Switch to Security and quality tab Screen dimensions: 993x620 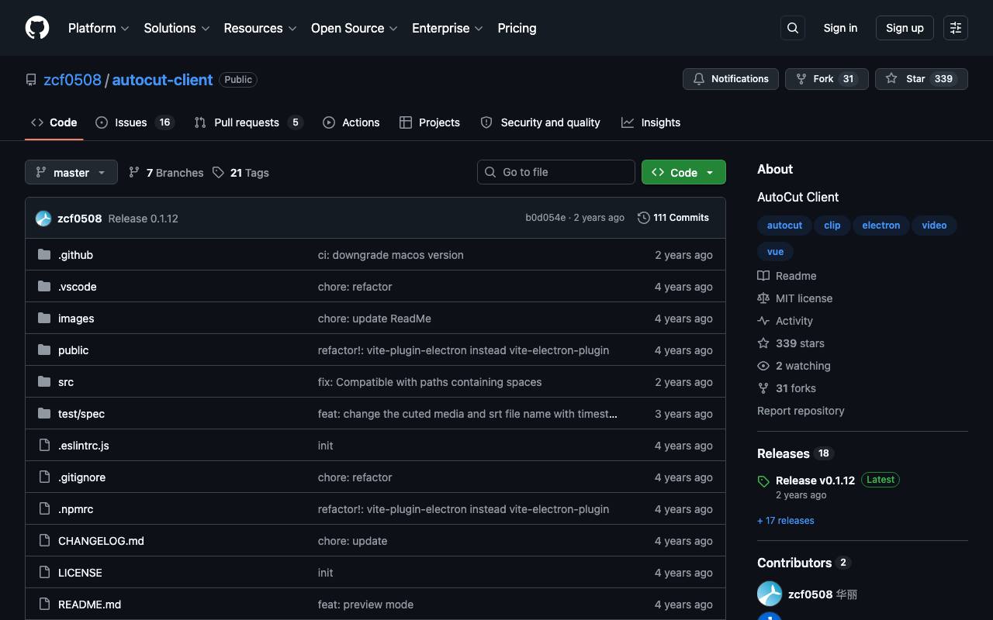click(x=540, y=122)
